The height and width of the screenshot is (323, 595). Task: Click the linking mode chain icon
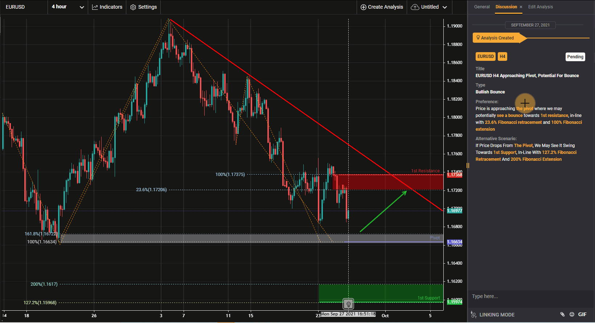pos(473,315)
